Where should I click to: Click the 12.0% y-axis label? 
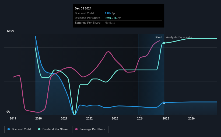coord(10,31)
